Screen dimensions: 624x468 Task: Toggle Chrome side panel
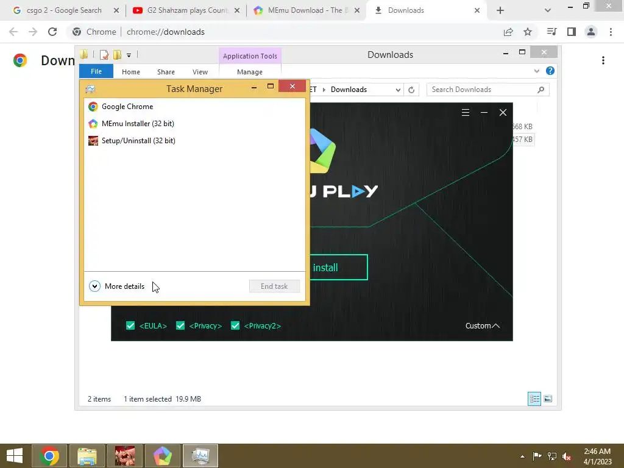click(572, 32)
